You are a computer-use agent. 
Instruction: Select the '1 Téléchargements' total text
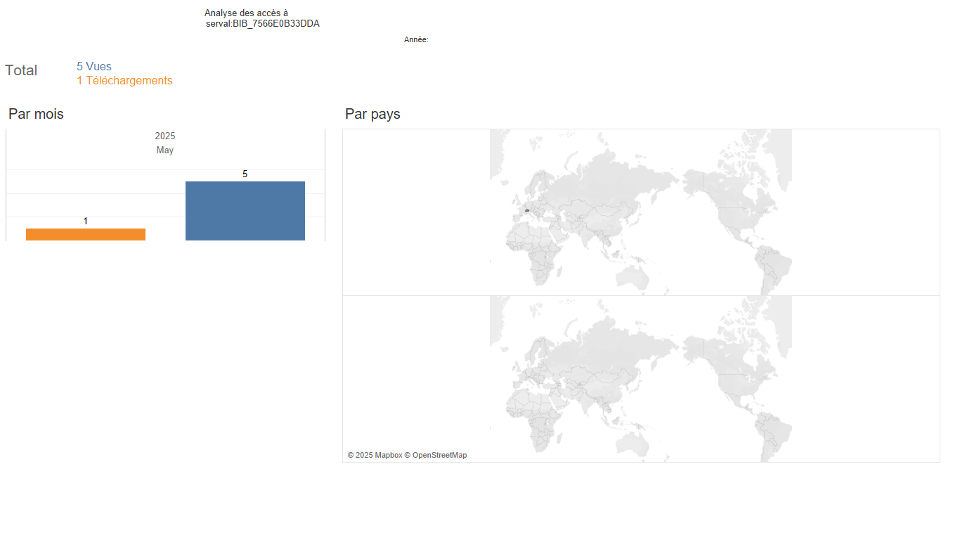tap(124, 81)
